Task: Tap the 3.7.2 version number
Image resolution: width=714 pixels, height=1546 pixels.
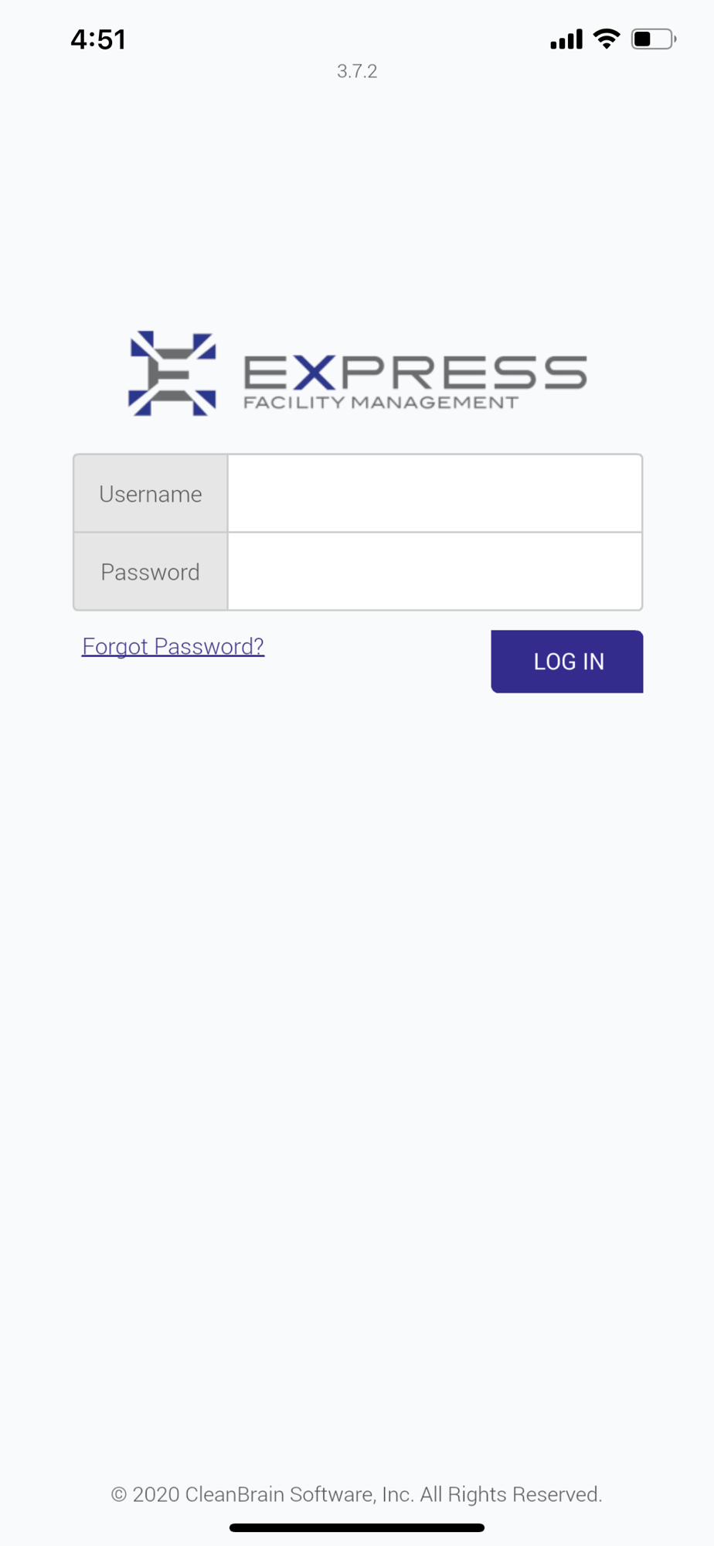Action: (357, 71)
